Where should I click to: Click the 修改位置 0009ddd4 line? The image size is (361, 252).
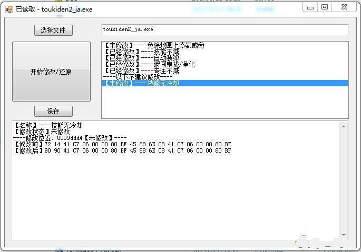point(70,138)
